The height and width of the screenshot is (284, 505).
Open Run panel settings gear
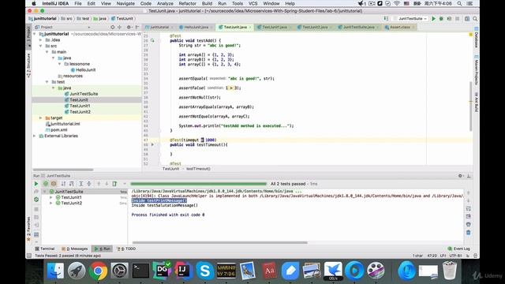coord(460,176)
